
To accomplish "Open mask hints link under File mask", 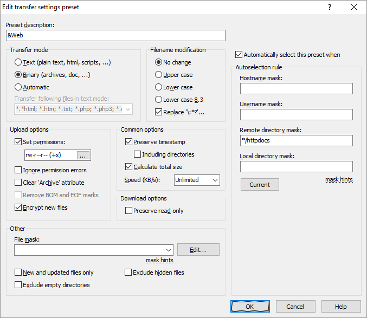I will coord(159,261).
